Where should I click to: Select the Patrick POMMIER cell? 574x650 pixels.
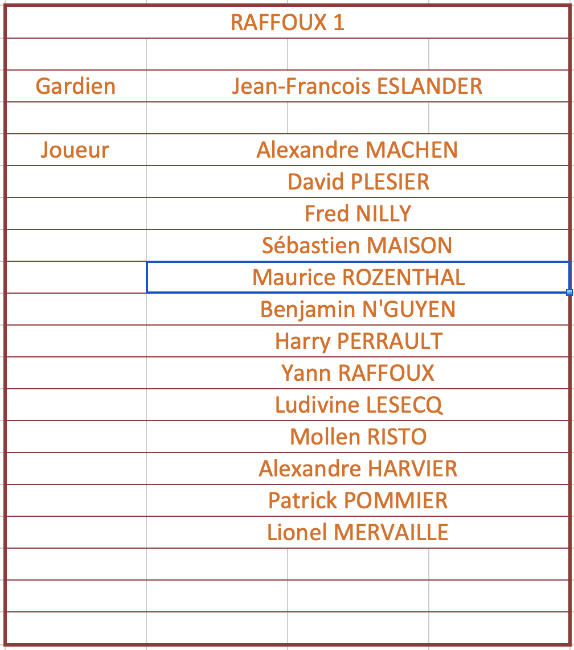pyautogui.click(x=358, y=500)
